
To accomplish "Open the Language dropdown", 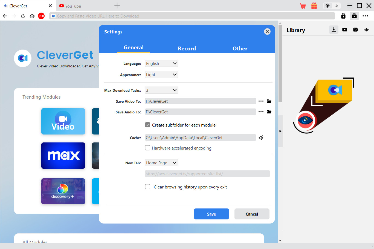I will tap(161, 63).
